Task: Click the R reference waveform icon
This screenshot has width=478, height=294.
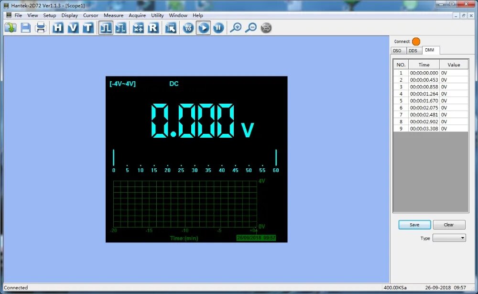Action: (153, 28)
